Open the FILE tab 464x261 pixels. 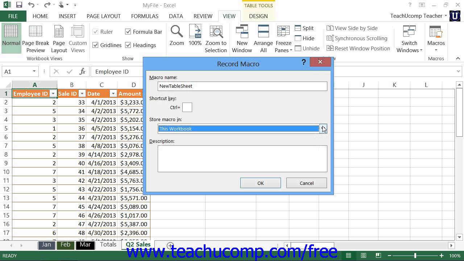coord(13,16)
